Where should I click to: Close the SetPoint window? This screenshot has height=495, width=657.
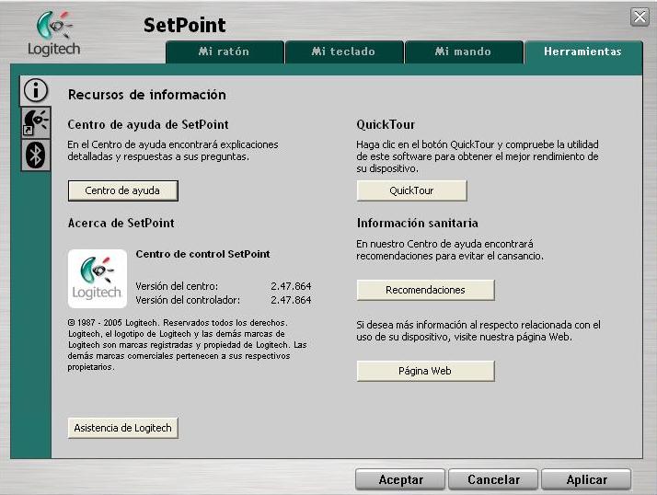[640, 17]
